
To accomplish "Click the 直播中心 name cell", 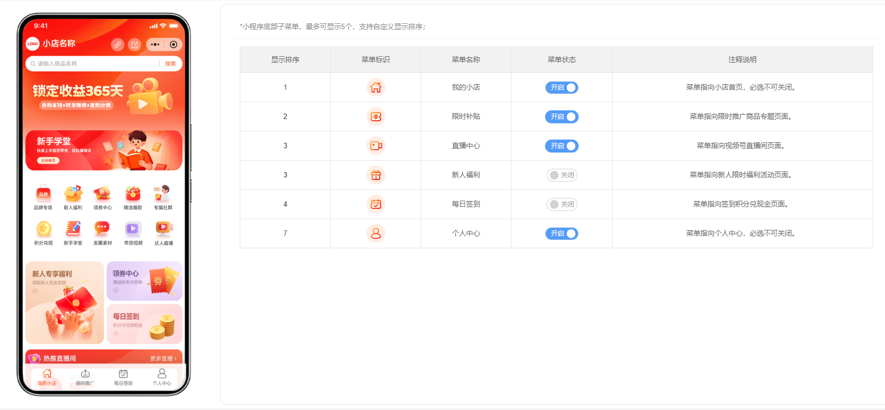I will 466,146.
